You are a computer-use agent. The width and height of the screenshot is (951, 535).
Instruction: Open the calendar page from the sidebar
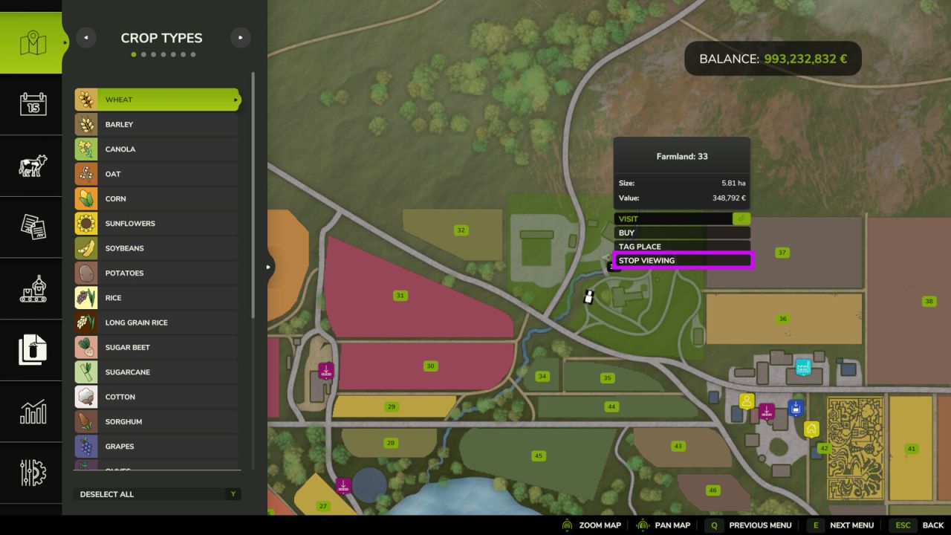click(33, 104)
